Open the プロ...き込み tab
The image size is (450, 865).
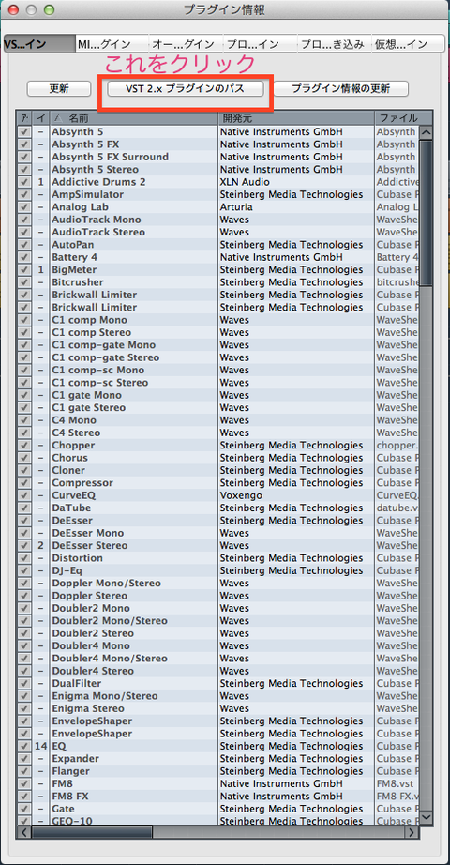point(334,44)
